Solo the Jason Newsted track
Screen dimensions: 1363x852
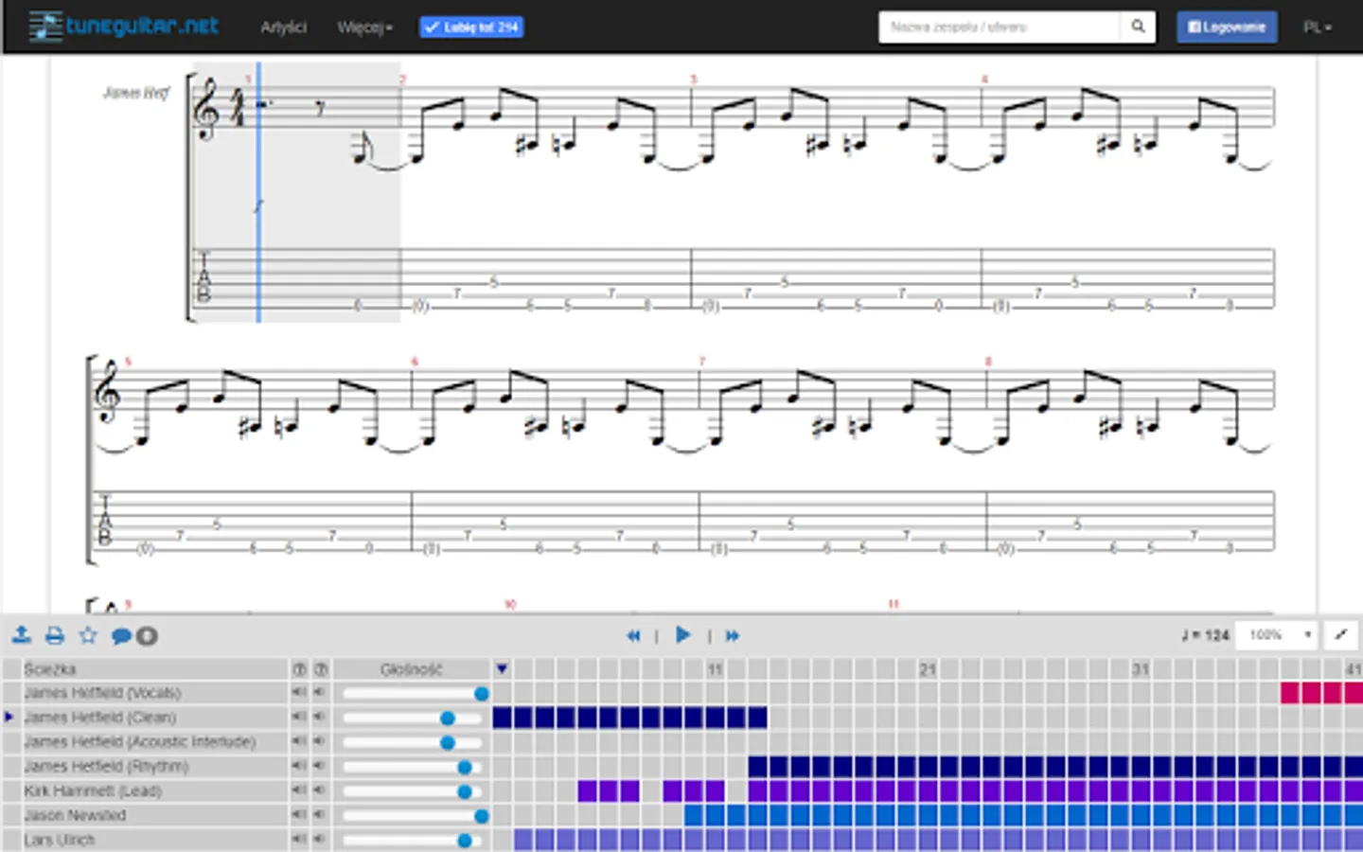(299, 816)
